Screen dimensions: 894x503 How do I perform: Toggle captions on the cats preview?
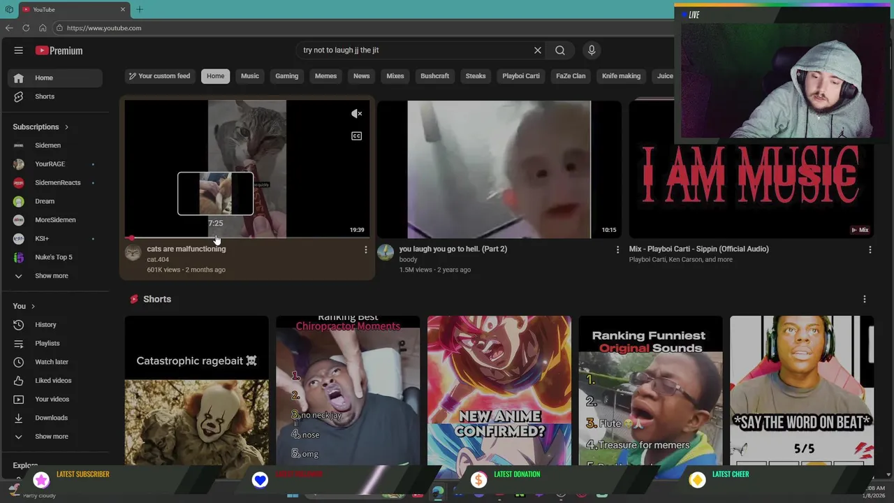[356, 136]
